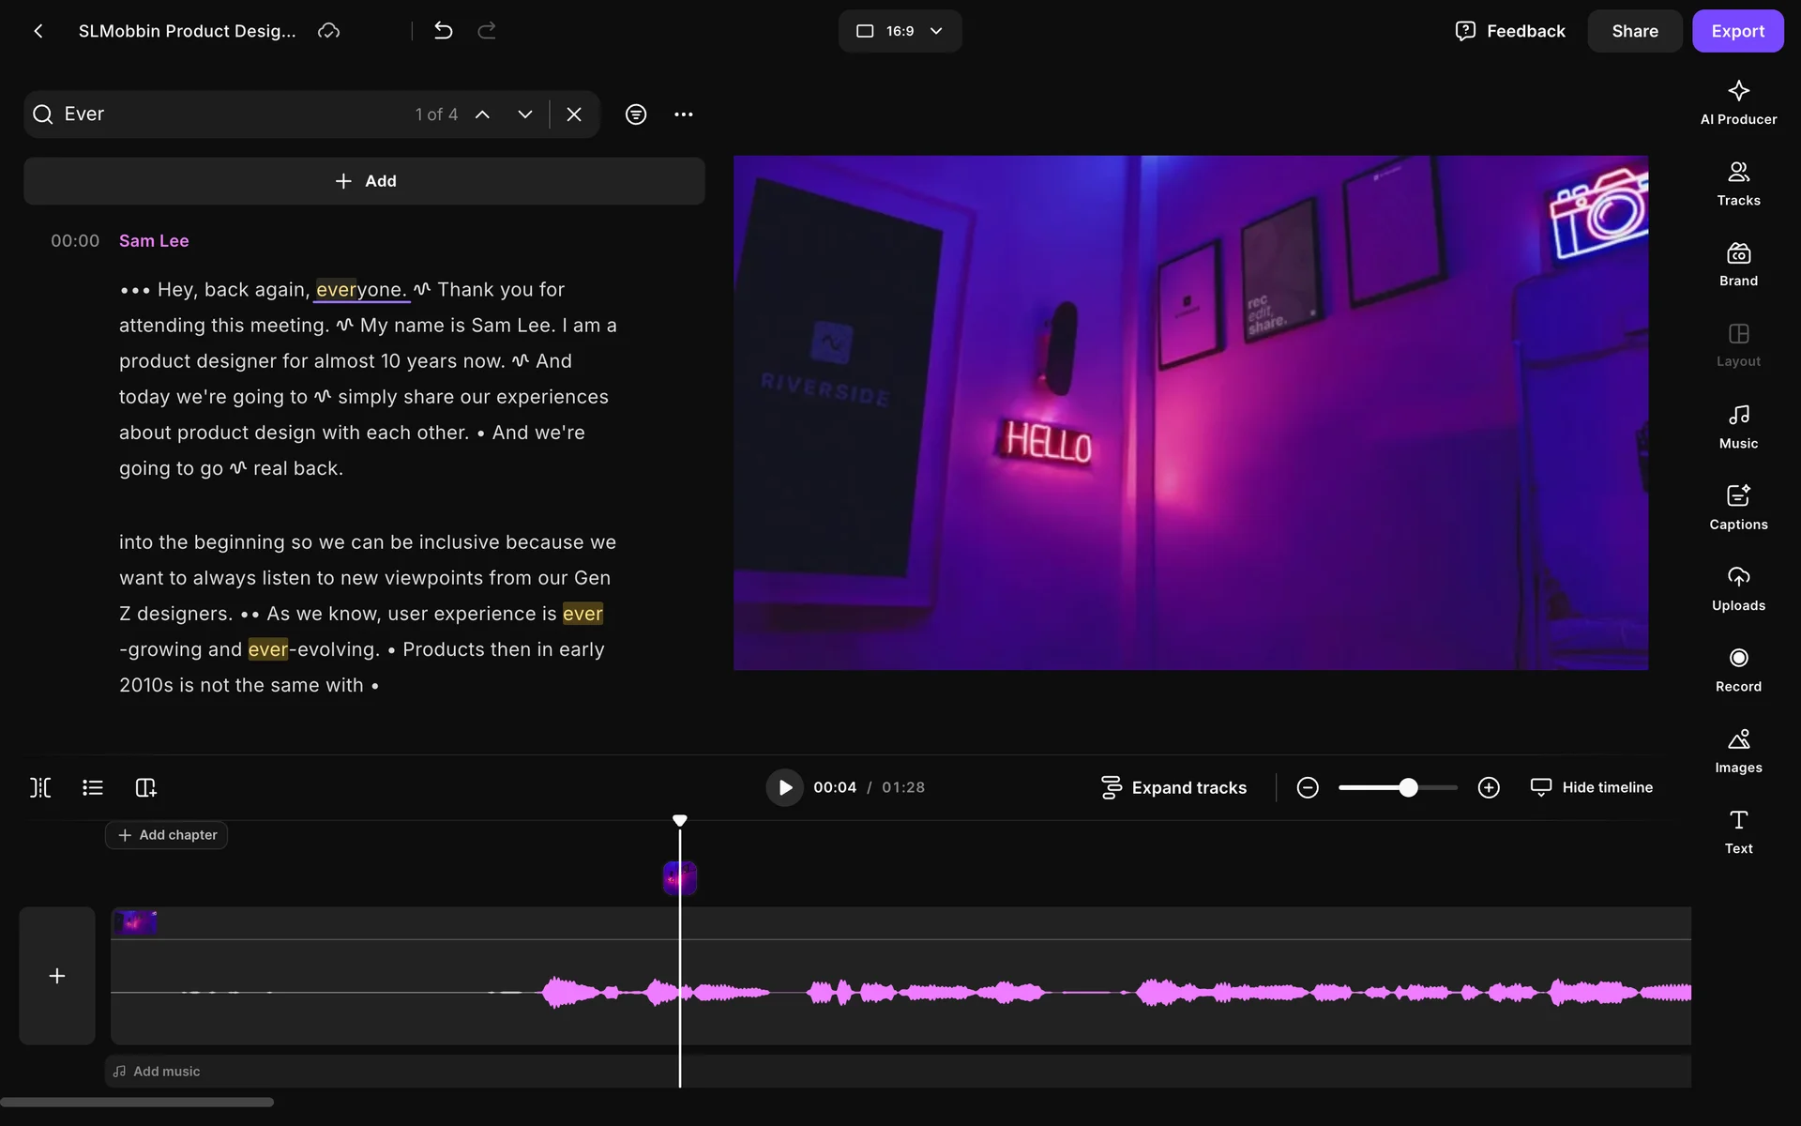Open the Captions panel
The width and height of the screenshot is (1801, 1126).
[x=1737, y=508]
